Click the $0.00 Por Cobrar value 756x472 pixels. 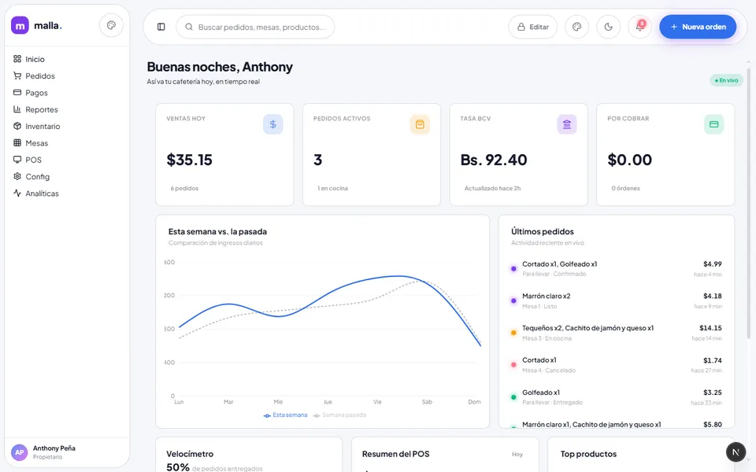click(630, 160)
